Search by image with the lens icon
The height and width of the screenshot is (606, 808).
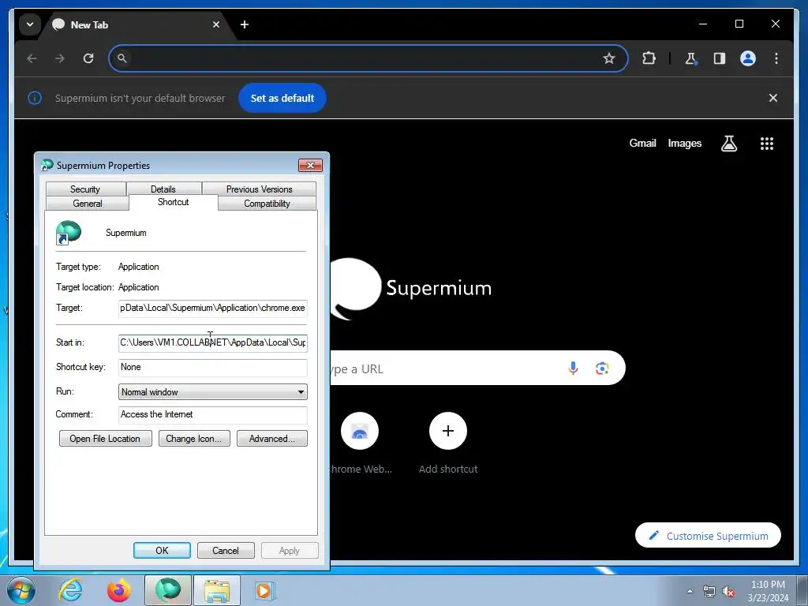(602, 368)
